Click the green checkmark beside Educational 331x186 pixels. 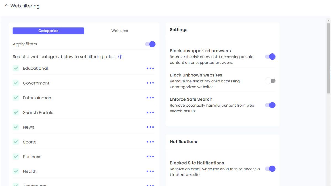[x=16, y=68]
